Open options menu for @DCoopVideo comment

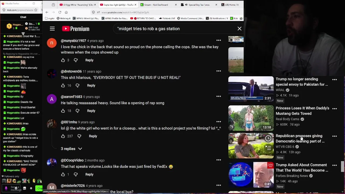(219, 160)
